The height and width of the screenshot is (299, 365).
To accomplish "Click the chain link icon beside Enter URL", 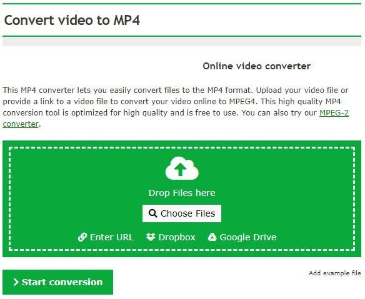I will [82, 237].
